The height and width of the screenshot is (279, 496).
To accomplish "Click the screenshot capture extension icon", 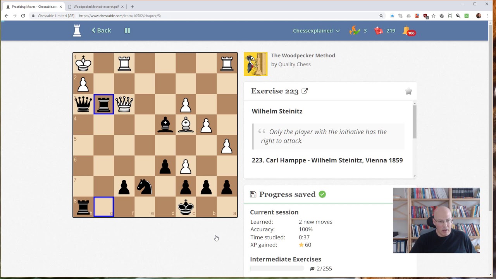I will 450,16.
